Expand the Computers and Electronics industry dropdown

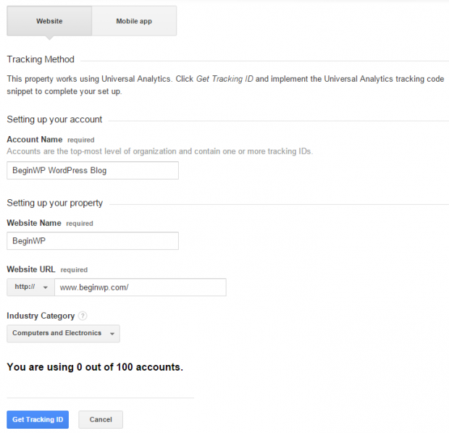pyautogui.click(x=63, y=334)
